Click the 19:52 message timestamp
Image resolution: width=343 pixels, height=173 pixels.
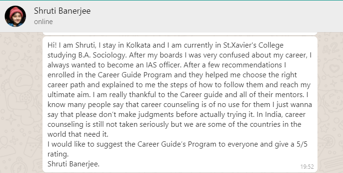click(307, 167)
